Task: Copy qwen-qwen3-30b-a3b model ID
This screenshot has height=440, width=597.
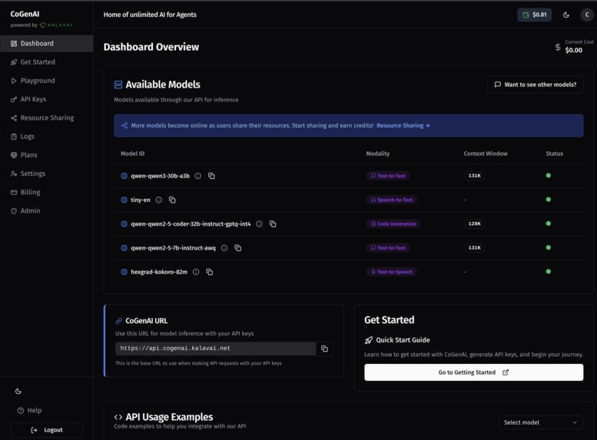Action: tap(211, 176)
